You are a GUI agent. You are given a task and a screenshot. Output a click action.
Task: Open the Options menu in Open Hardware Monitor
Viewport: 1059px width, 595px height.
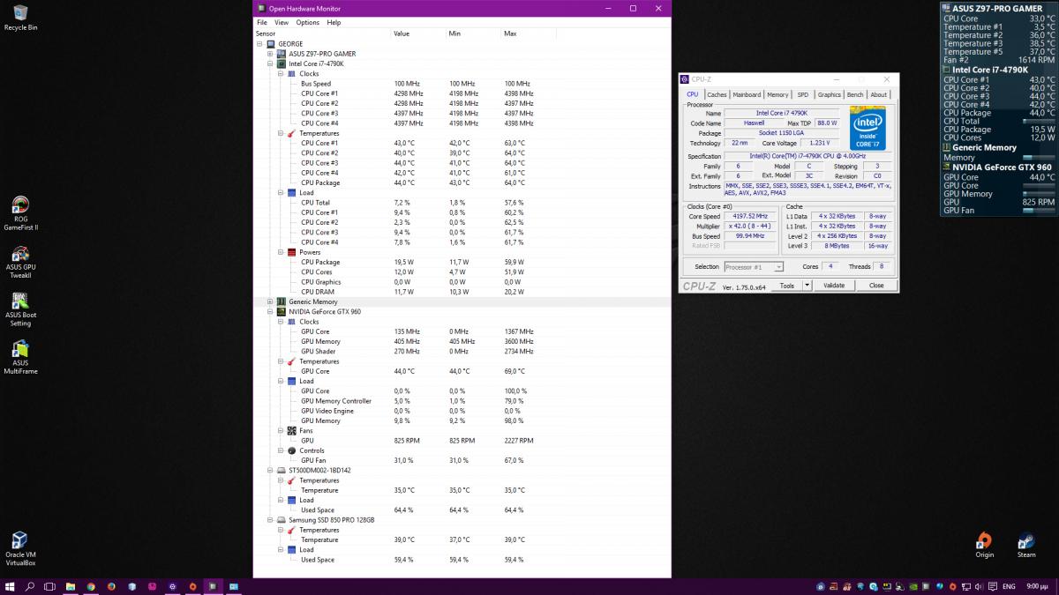pos(308,23)
